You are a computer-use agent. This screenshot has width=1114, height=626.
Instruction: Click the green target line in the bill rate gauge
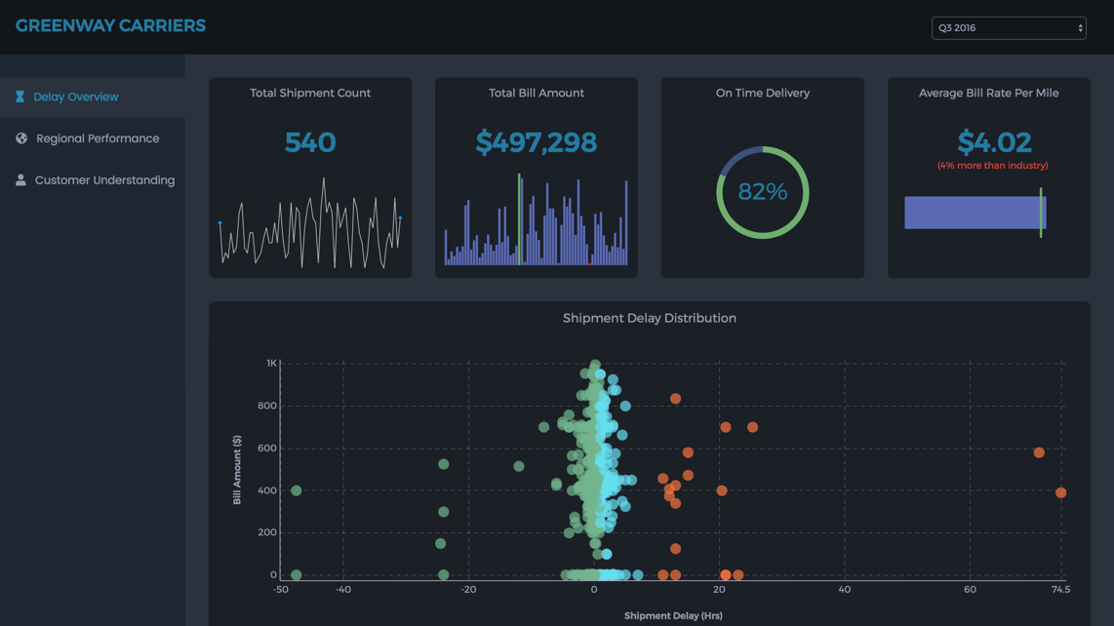tap(1042, 213)
